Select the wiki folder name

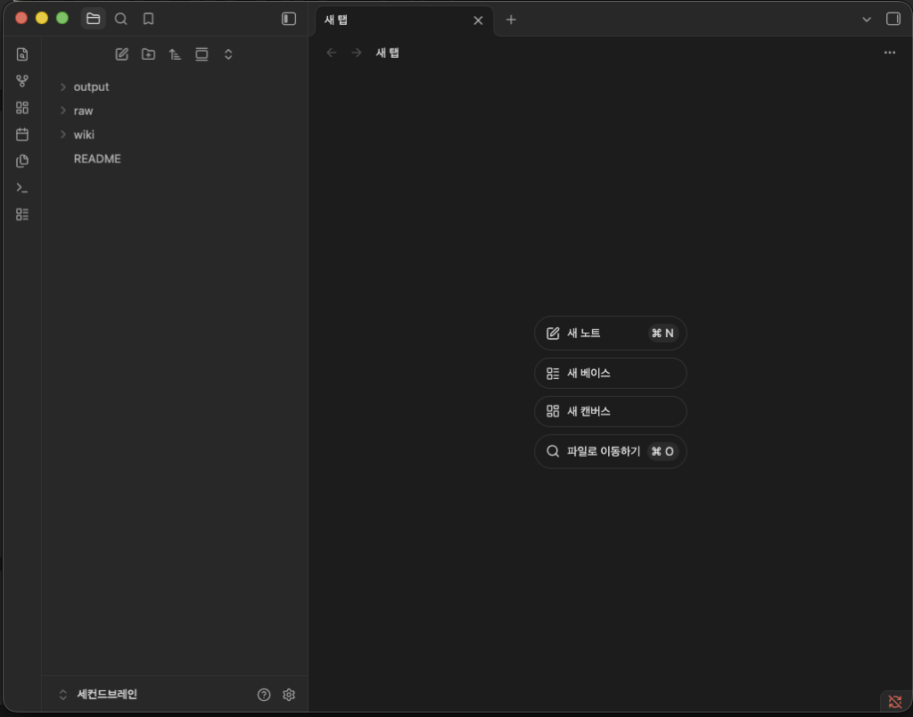click(x=84, y=135)
